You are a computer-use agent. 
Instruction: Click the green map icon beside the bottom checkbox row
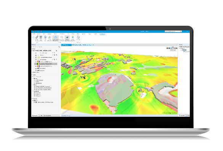pyautogui.click(x=36, y=102)
